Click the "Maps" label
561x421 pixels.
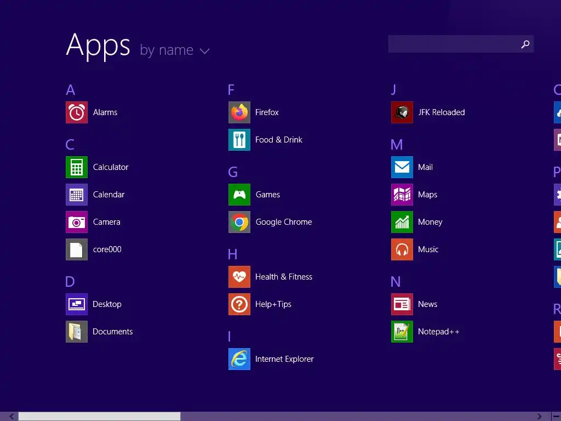[x=427, y=195]
